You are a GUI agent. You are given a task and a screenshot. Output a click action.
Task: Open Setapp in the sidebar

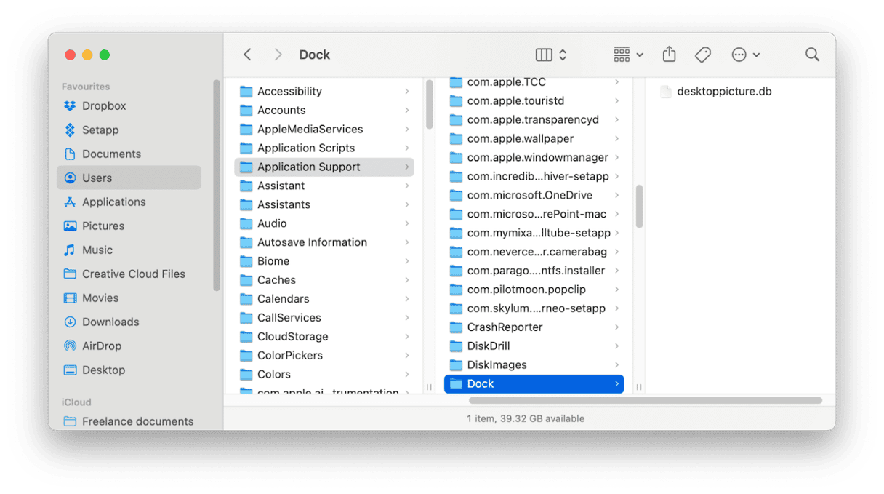100,130
